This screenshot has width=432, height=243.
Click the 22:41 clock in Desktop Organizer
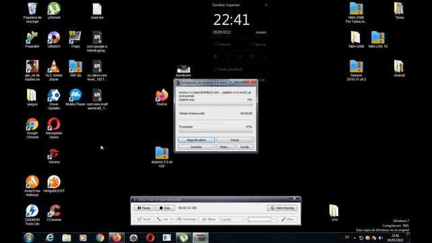tap(231, 20)
